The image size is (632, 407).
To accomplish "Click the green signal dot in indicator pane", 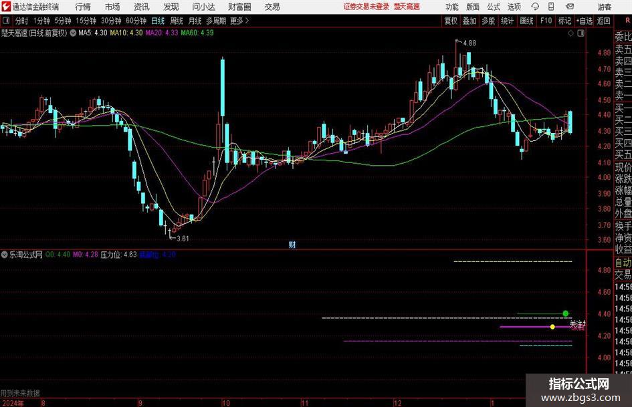I will [566, 313].
